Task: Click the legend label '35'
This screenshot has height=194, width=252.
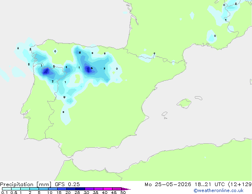Action: tap(95, 192)
